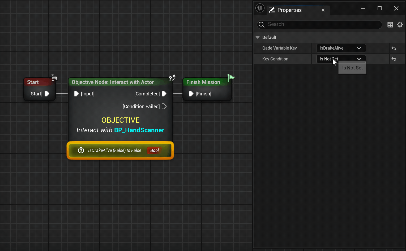Click the Properties tab pencil icon

tap(272, 10)
